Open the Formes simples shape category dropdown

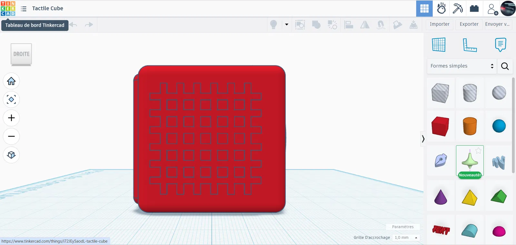462,66
